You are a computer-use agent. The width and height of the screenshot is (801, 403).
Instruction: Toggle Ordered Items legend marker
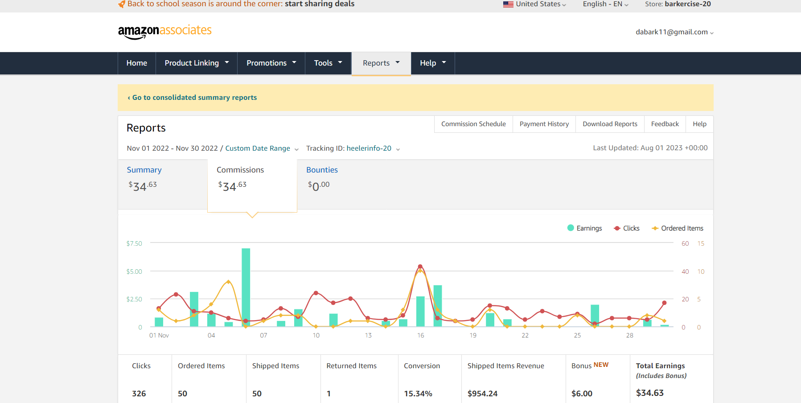coord(655,228)
